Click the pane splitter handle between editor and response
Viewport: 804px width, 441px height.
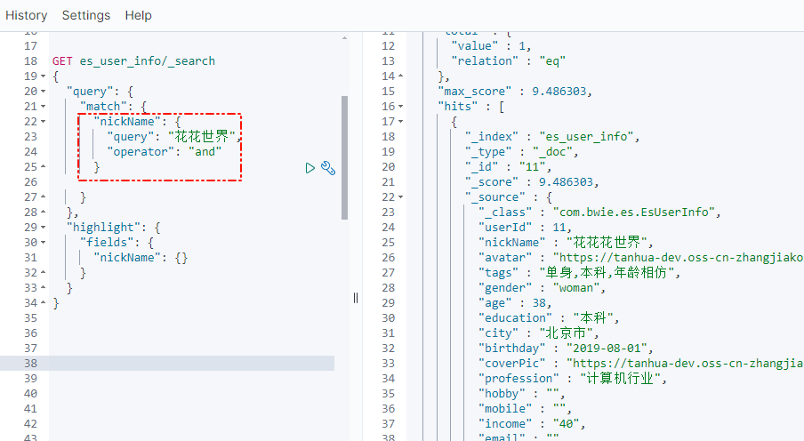point(356,298)
